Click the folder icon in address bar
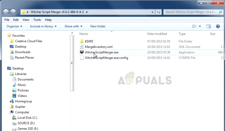Screen dimensions: 225x131 (x=23, y=12)
